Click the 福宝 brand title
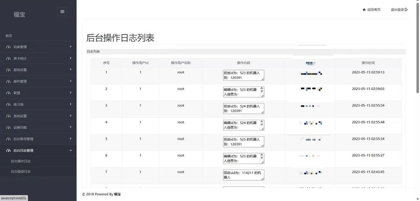Viewport: 420px width, 201px height. (x=19, y=14)
